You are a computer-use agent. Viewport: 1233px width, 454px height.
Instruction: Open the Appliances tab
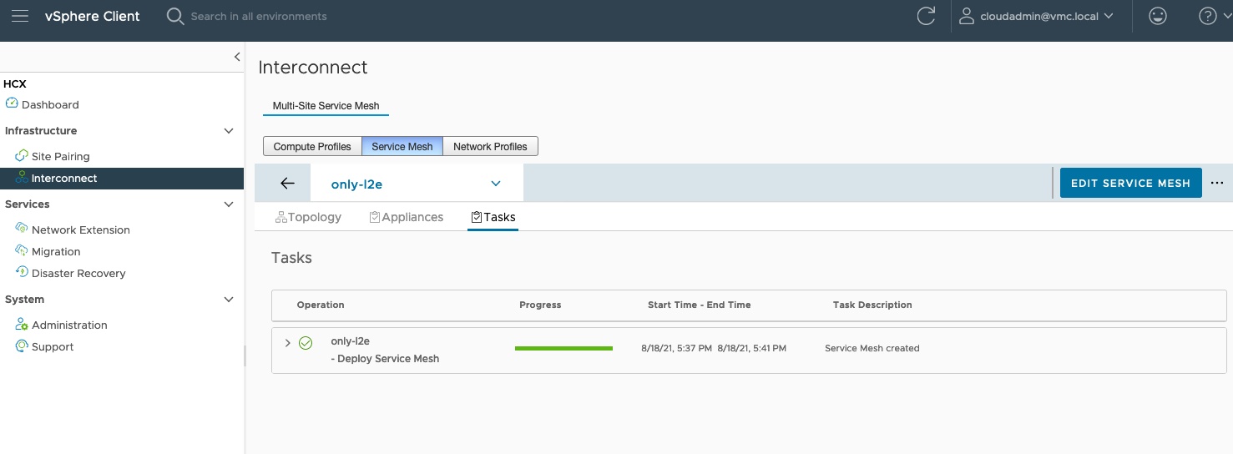406,217
